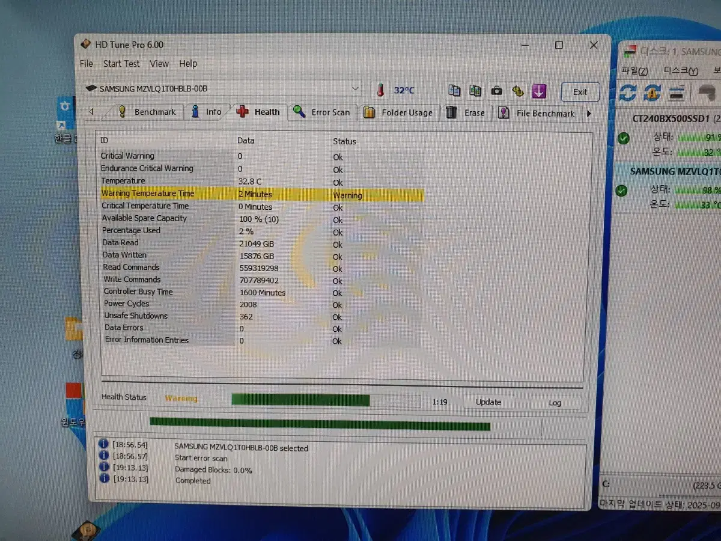
Task: Click the thermometer temperature icon
Action: pos(380,90)
